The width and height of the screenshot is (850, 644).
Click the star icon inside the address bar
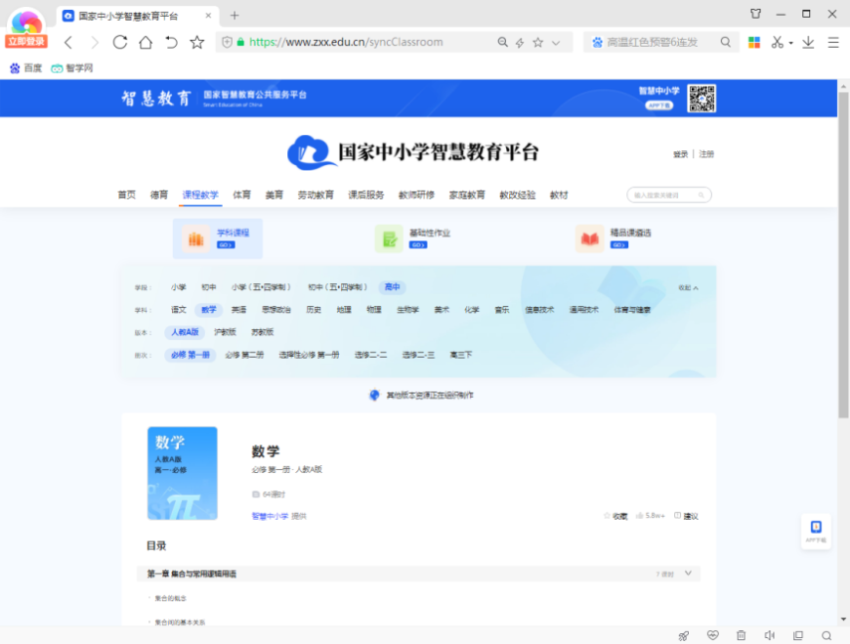(537, 42)
